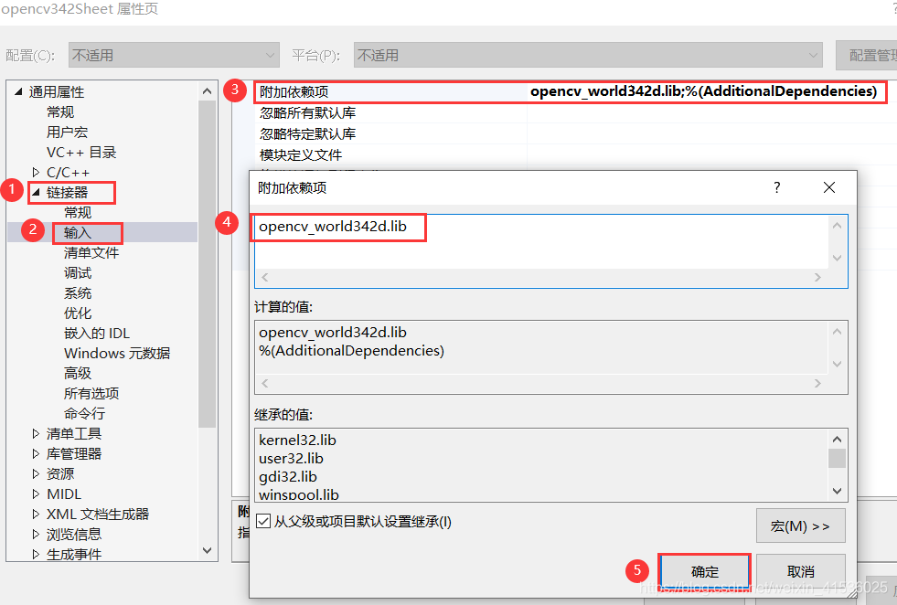Select 输入 under 链接器
The width and height of the screenshot is (897, 605).
pyautogui.click(x=78, y=233)
